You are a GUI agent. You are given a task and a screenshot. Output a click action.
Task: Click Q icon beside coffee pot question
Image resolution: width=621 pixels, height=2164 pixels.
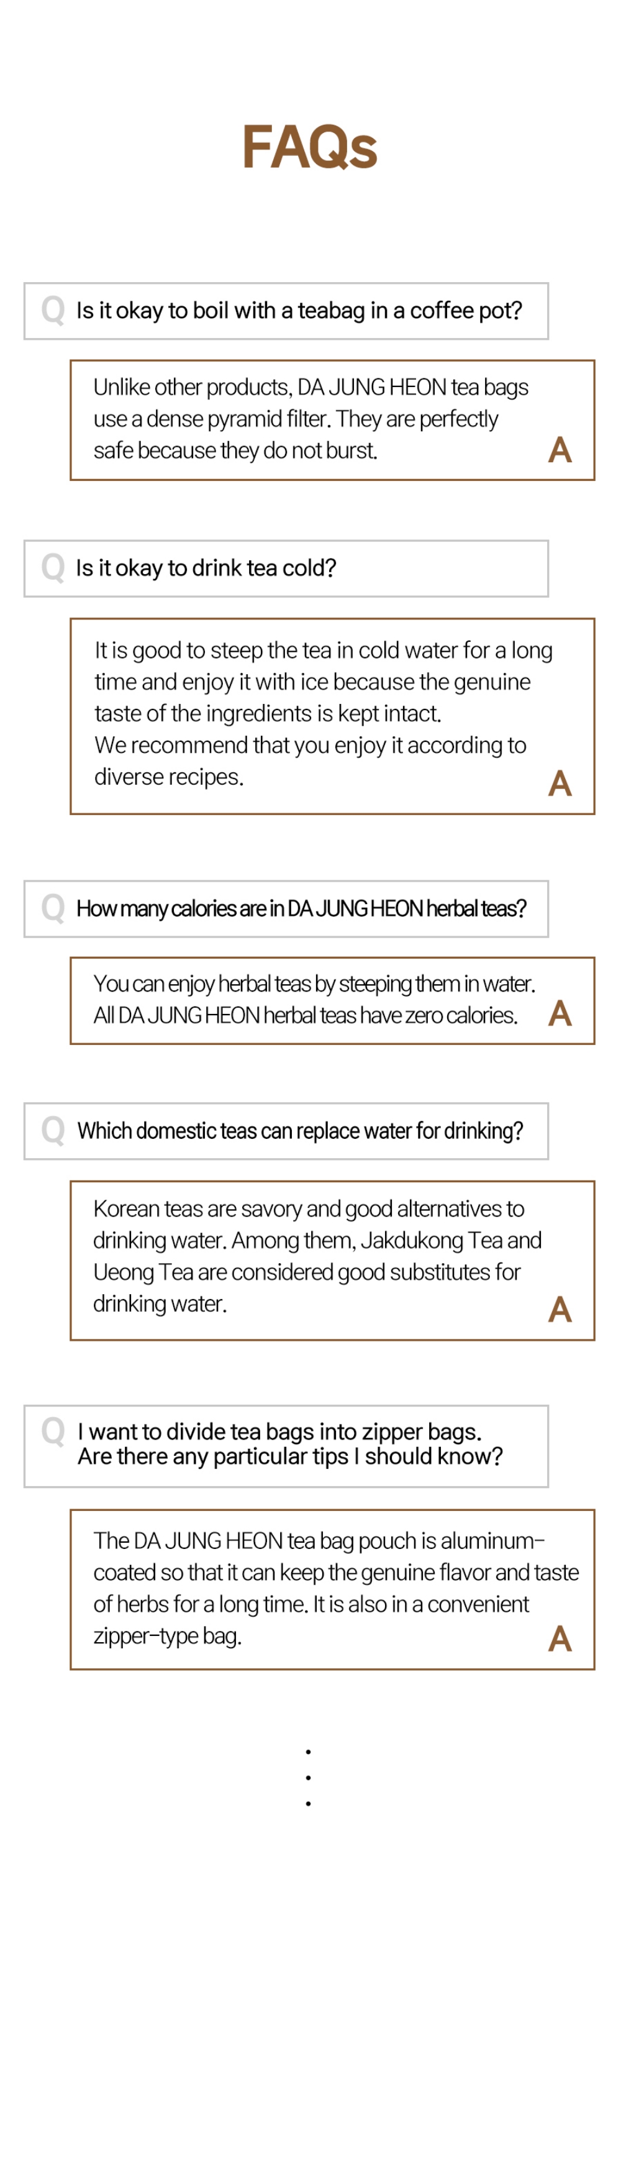53,309
